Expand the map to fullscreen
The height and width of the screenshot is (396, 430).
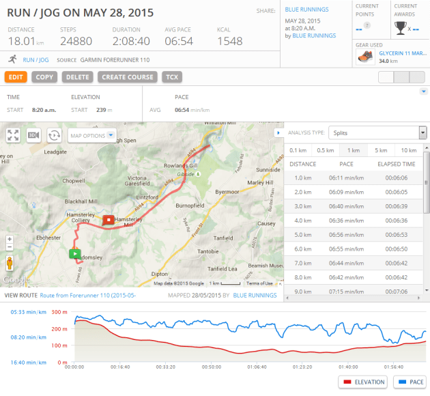tap(12, 135)
